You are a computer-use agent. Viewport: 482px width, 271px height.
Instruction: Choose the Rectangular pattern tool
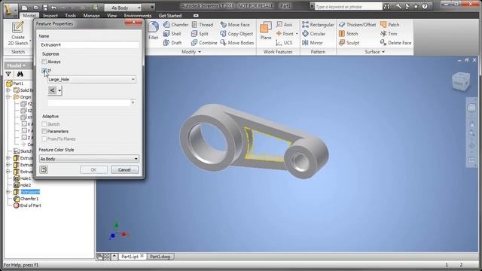(318, 25)
